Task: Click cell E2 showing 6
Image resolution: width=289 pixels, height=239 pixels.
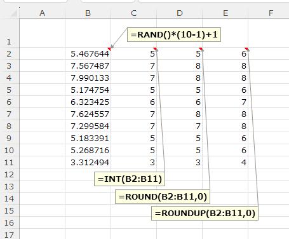Action: tap(225, 53)
